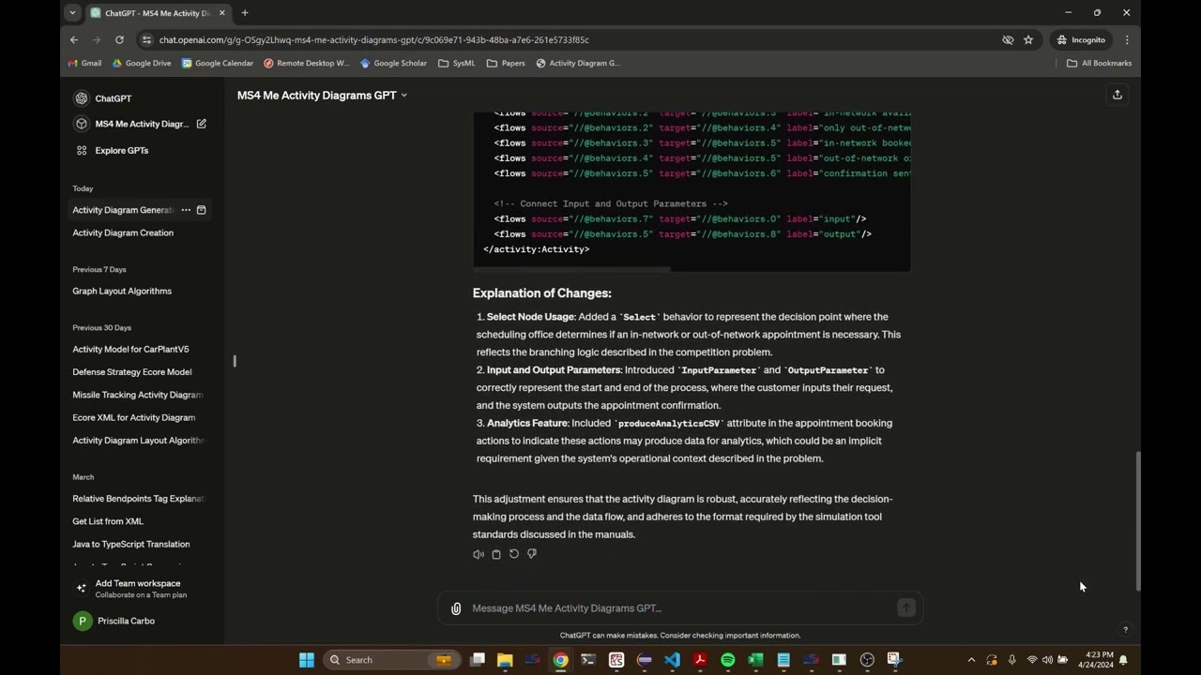Open the Defense Strategy Ecore Model chat
This screenshot has height=675, width=1201.
[131, 372]
